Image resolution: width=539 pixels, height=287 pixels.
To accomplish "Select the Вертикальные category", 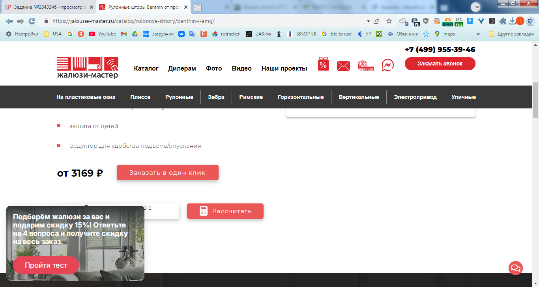I will [x=359, y=97].
